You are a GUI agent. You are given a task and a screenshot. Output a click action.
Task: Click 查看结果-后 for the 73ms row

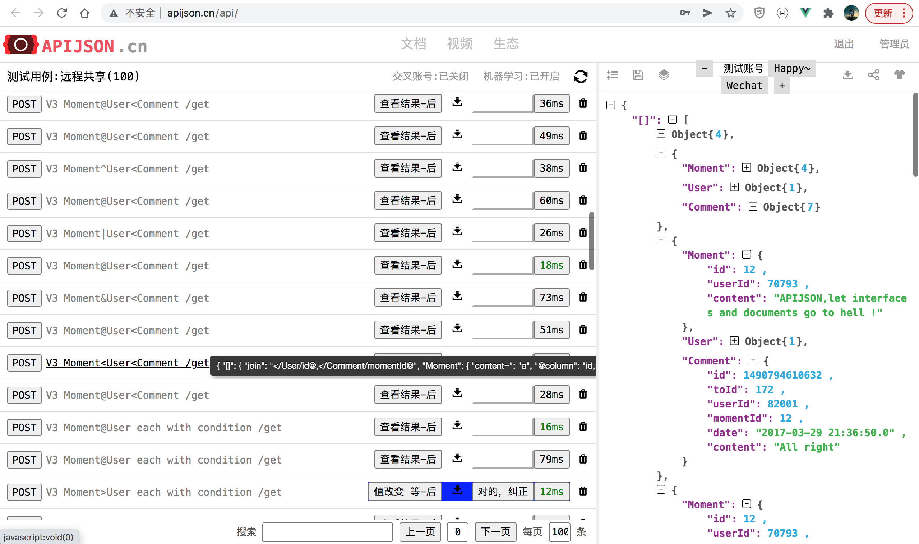coord(407,297)
